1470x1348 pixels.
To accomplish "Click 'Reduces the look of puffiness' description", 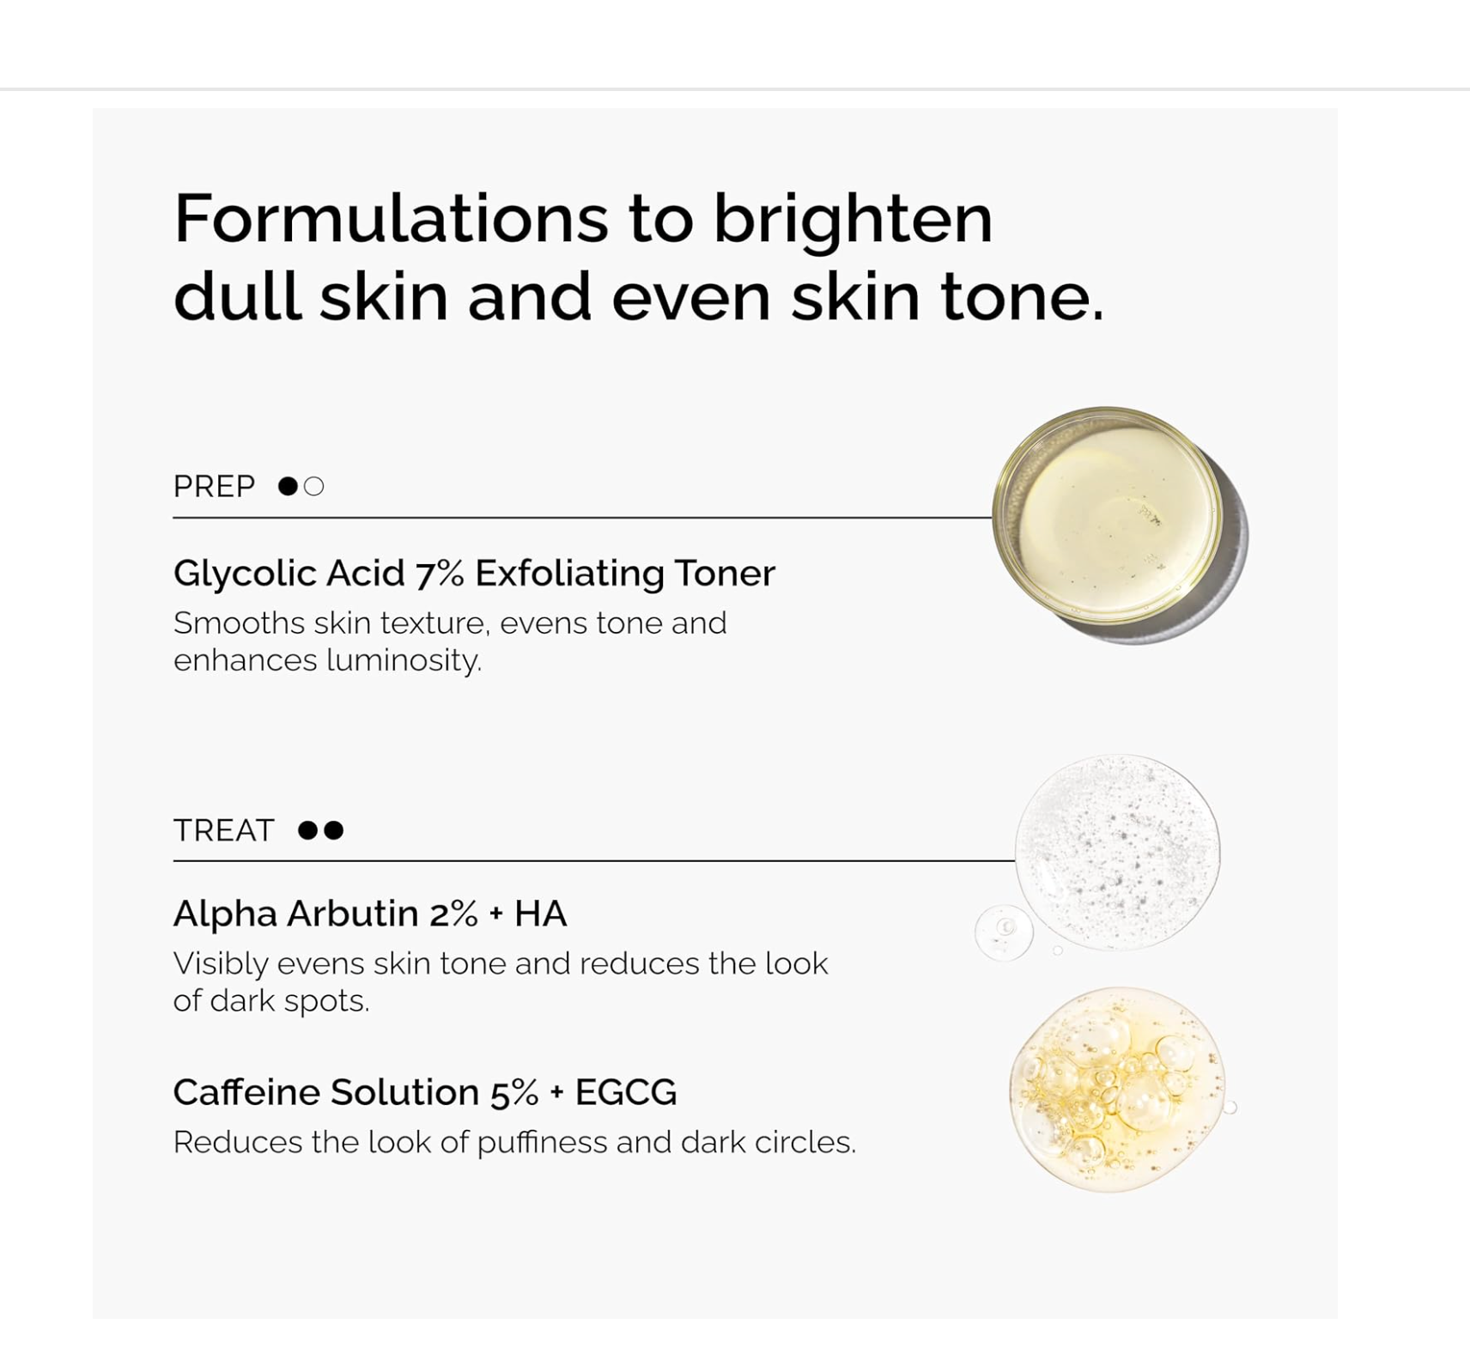I will point(514,1142).
